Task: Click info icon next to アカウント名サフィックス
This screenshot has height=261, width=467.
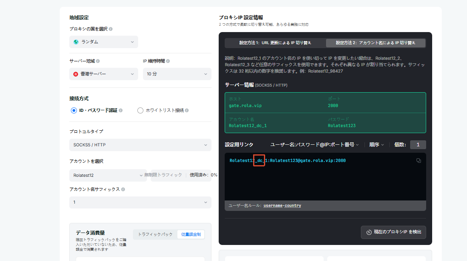Action: [x=123, y=189]
